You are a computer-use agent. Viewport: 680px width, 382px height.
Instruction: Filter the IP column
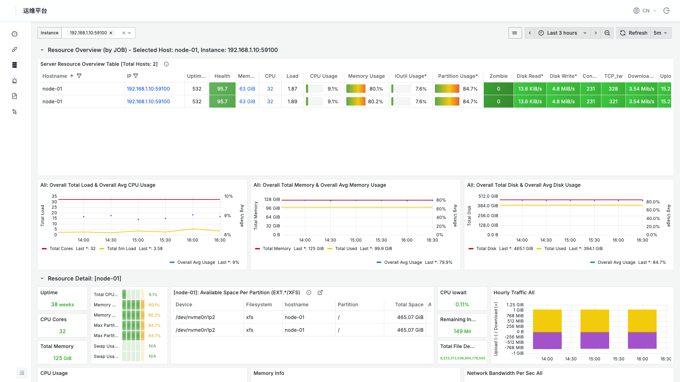point(136,76)
